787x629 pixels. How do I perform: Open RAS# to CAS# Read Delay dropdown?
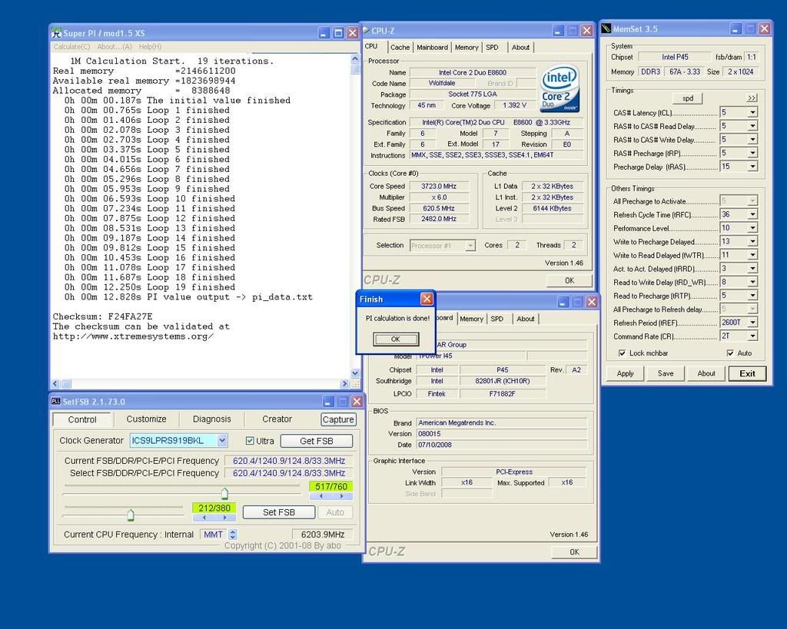(752, 126)
